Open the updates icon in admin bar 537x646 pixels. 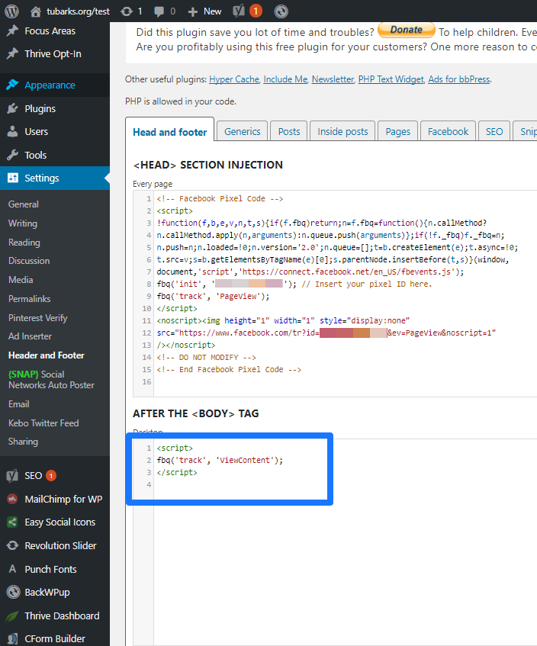(126, 11)
